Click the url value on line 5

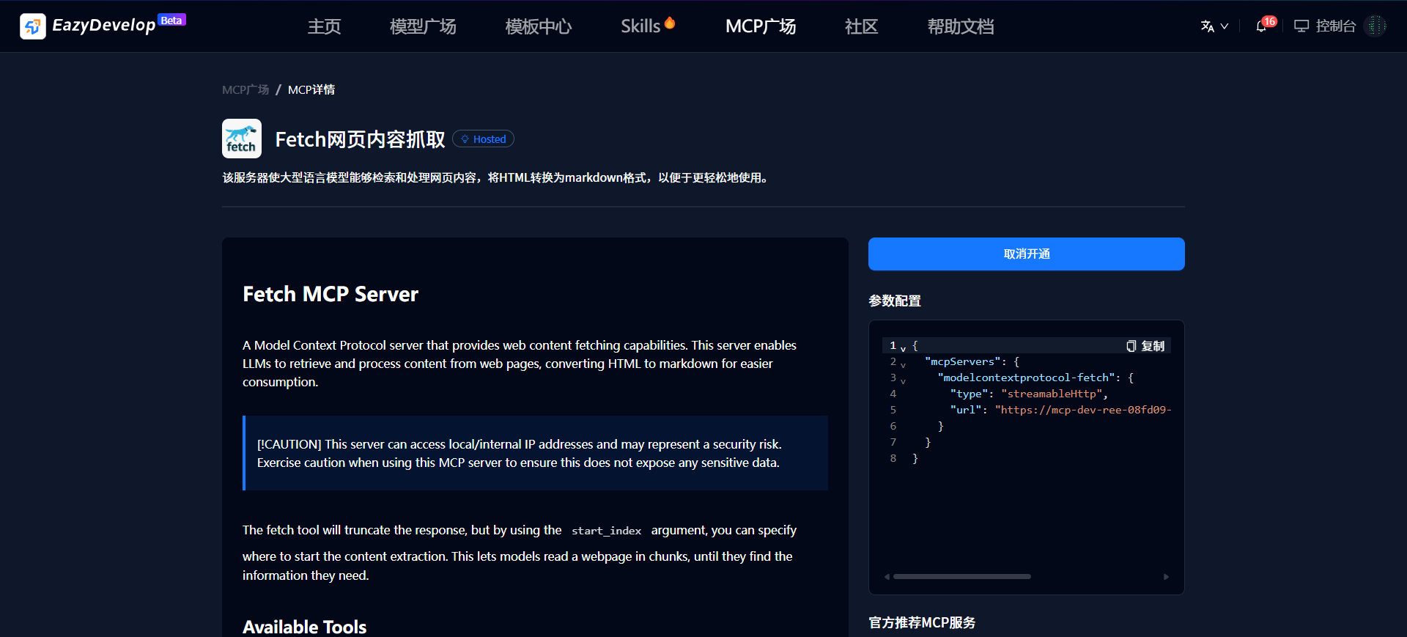[1083, 410]
